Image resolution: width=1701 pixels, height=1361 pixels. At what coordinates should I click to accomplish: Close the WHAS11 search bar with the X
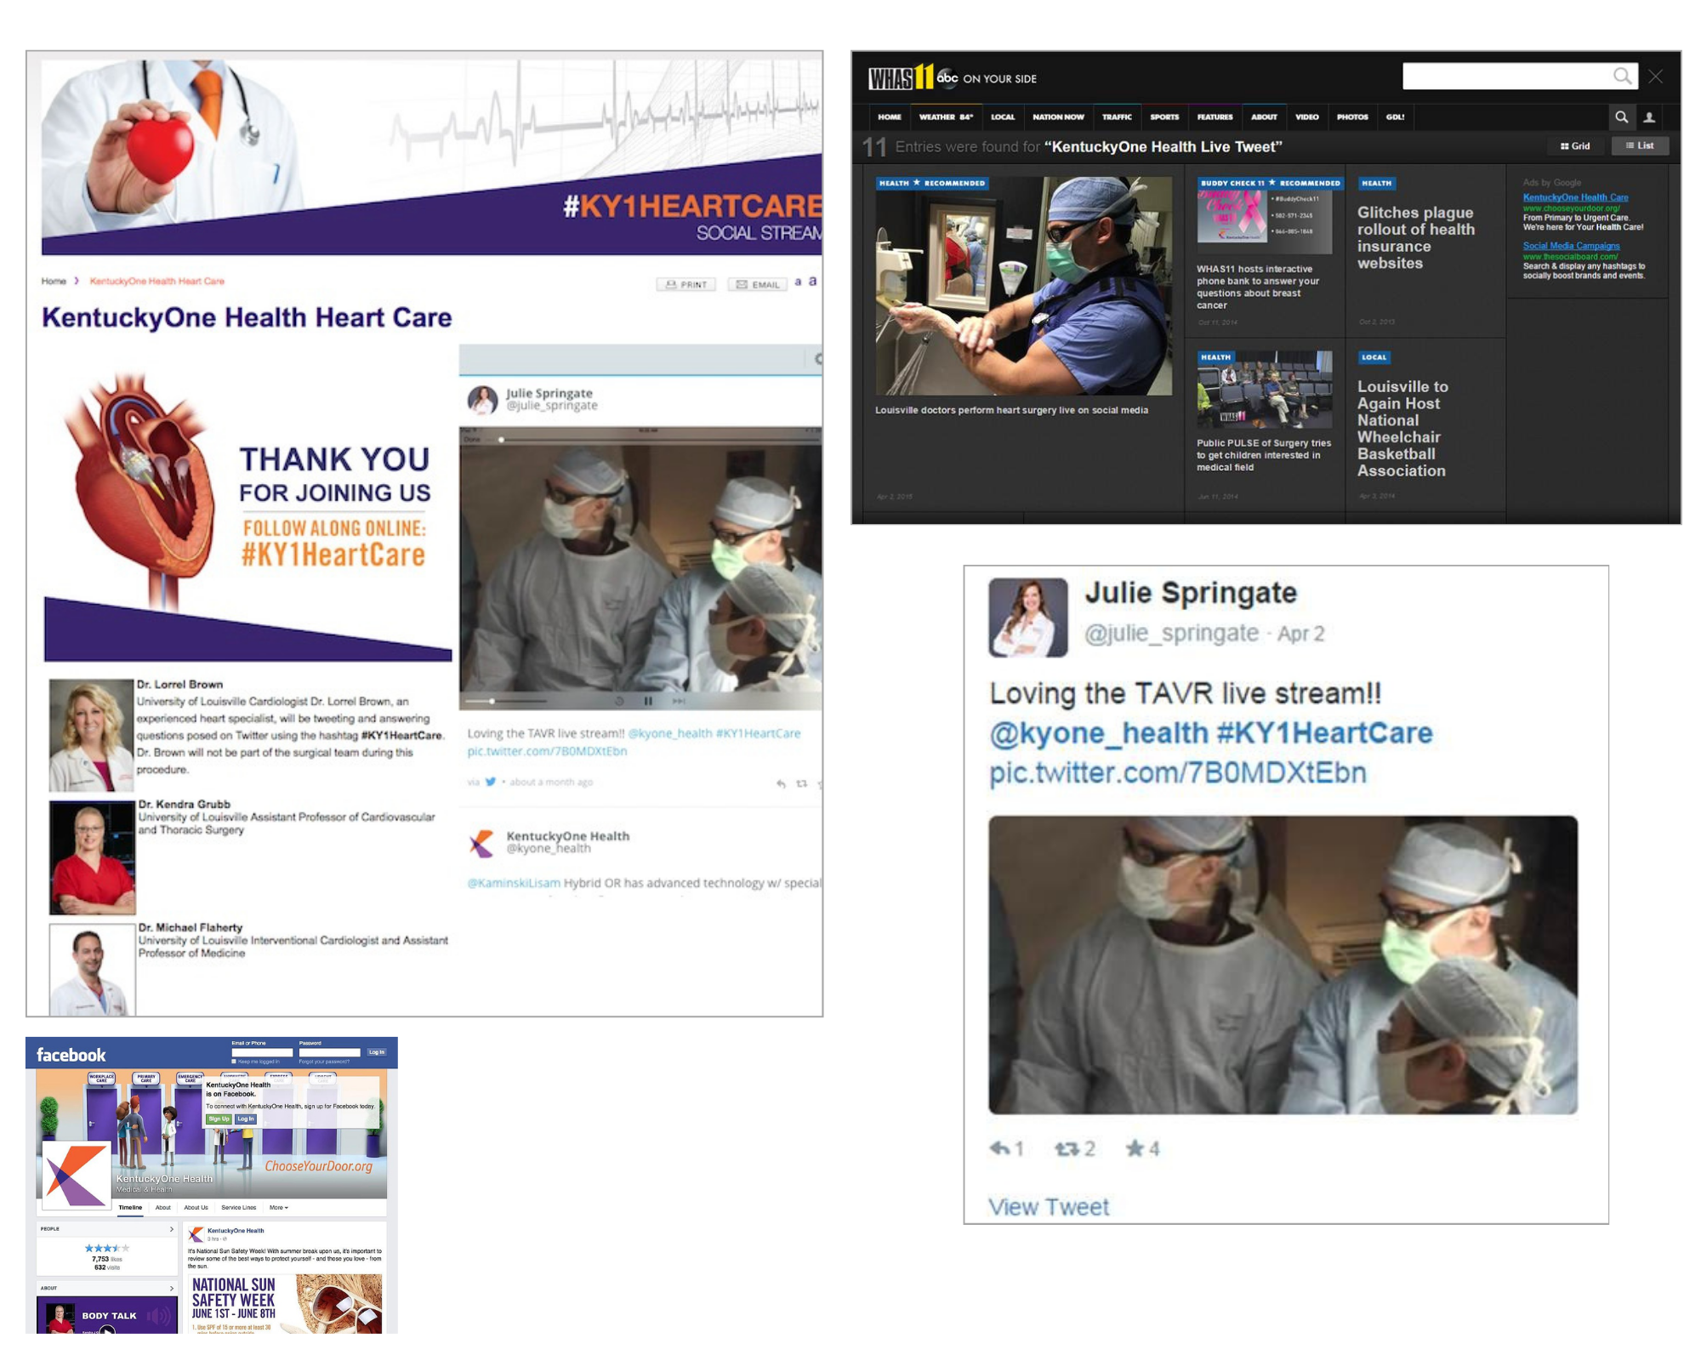pyautogui.click(x=1655, y=77)
